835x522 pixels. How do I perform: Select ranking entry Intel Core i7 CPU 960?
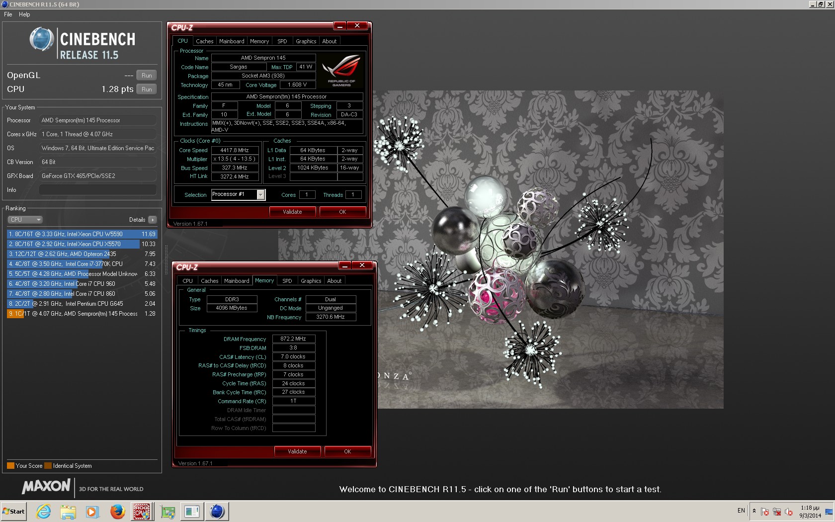coord(82,284)
